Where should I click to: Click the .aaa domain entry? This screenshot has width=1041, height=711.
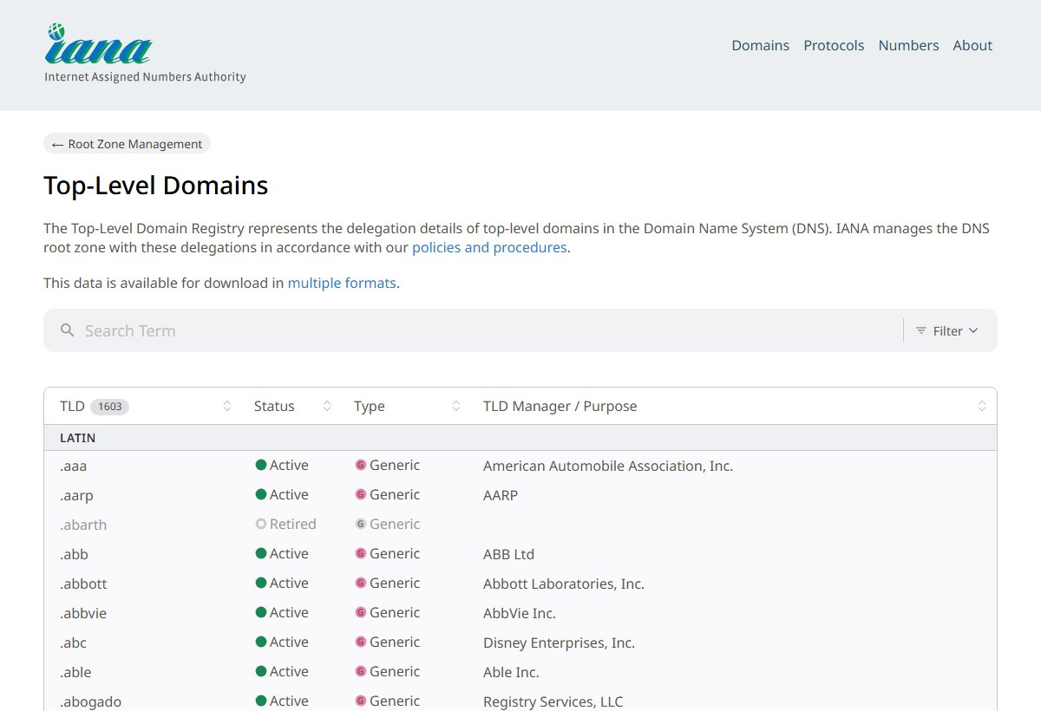(x=74, y=466)
